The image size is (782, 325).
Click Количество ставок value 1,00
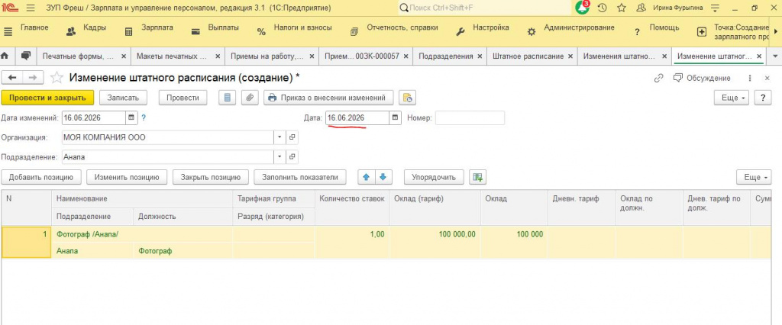pos(377,234)
